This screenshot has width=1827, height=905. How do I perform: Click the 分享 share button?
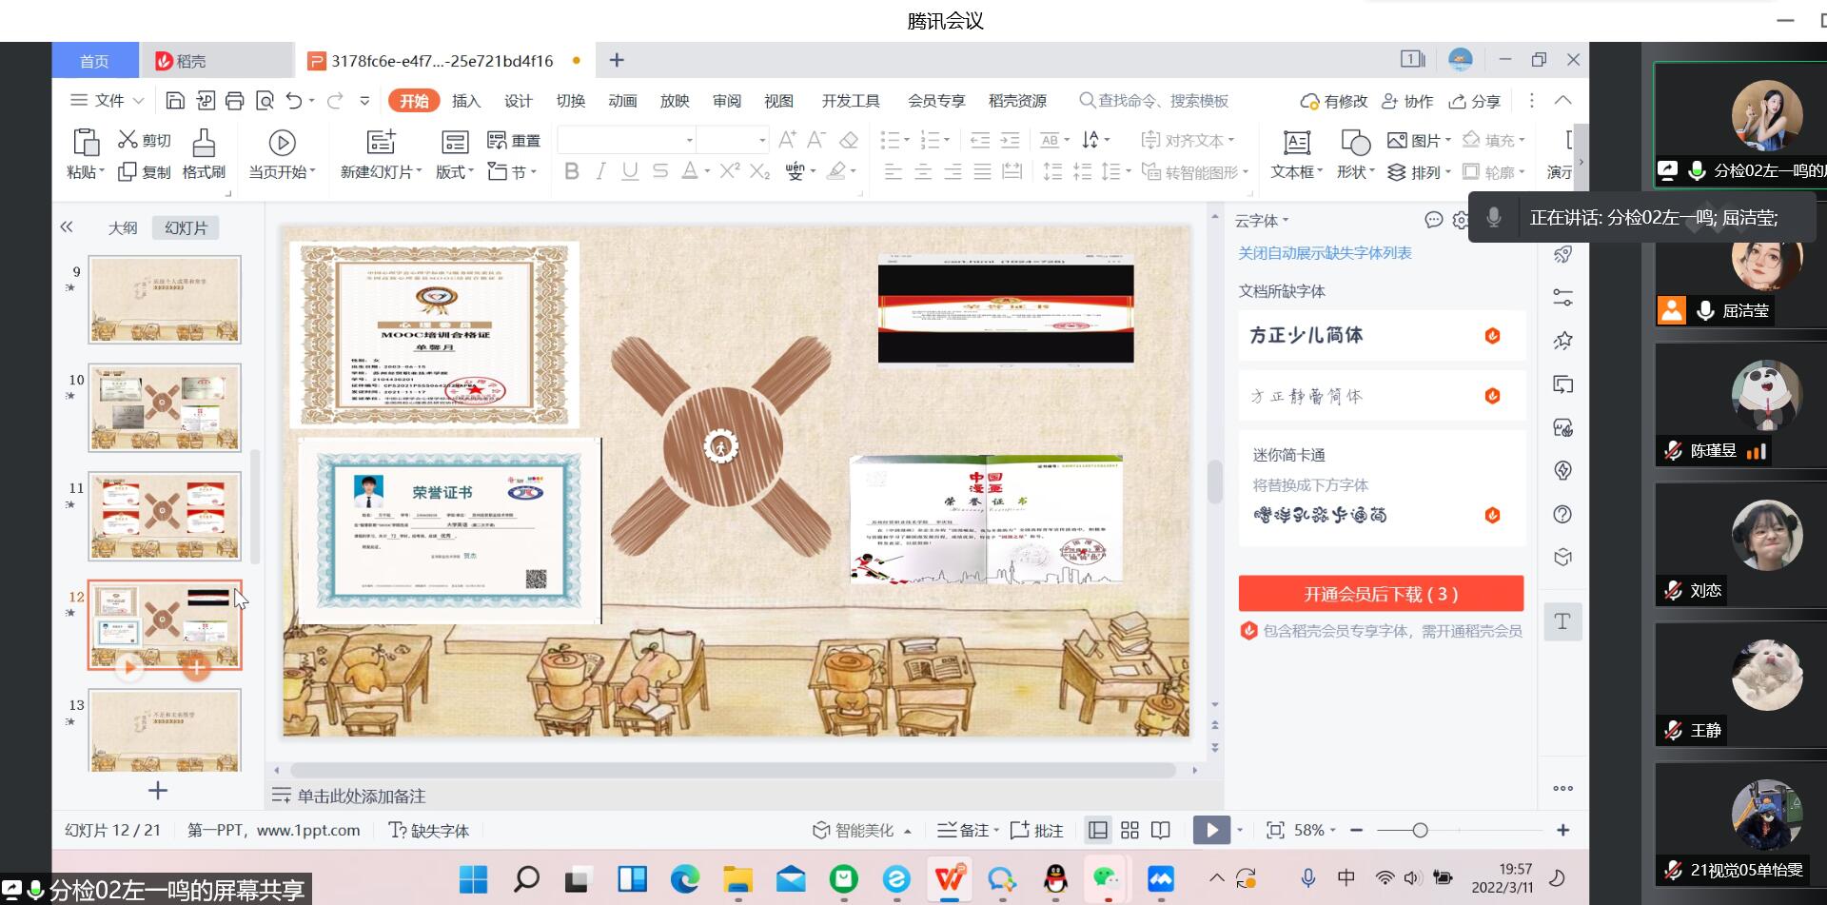(1475, 101)
